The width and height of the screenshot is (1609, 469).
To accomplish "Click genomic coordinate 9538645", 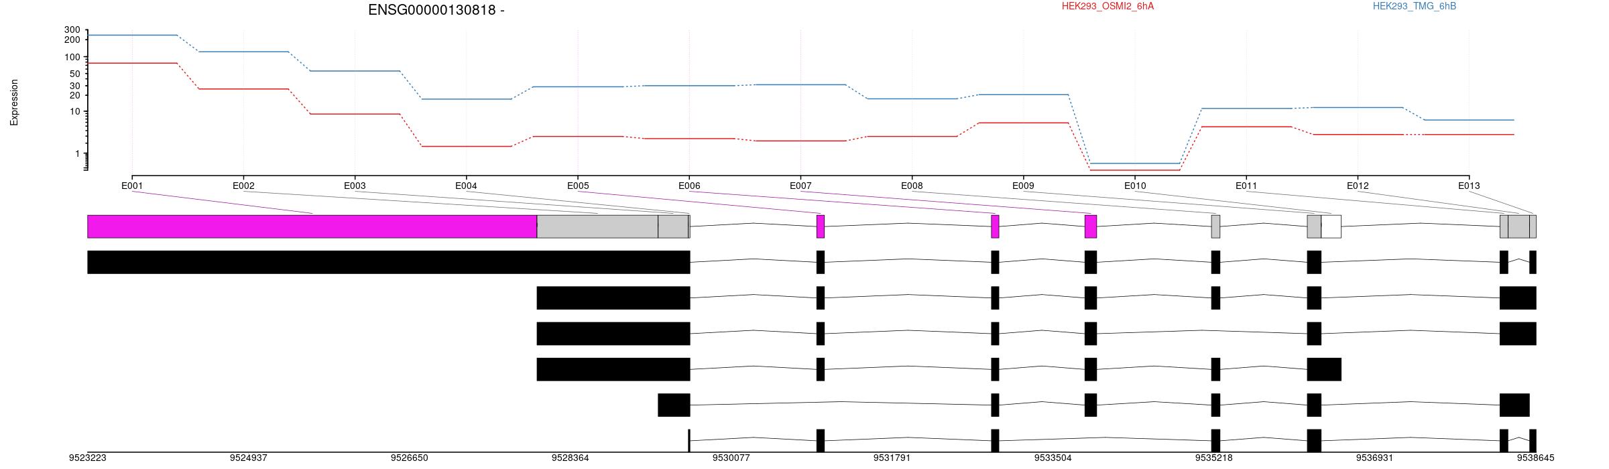I will click(x=1536, y=458).
